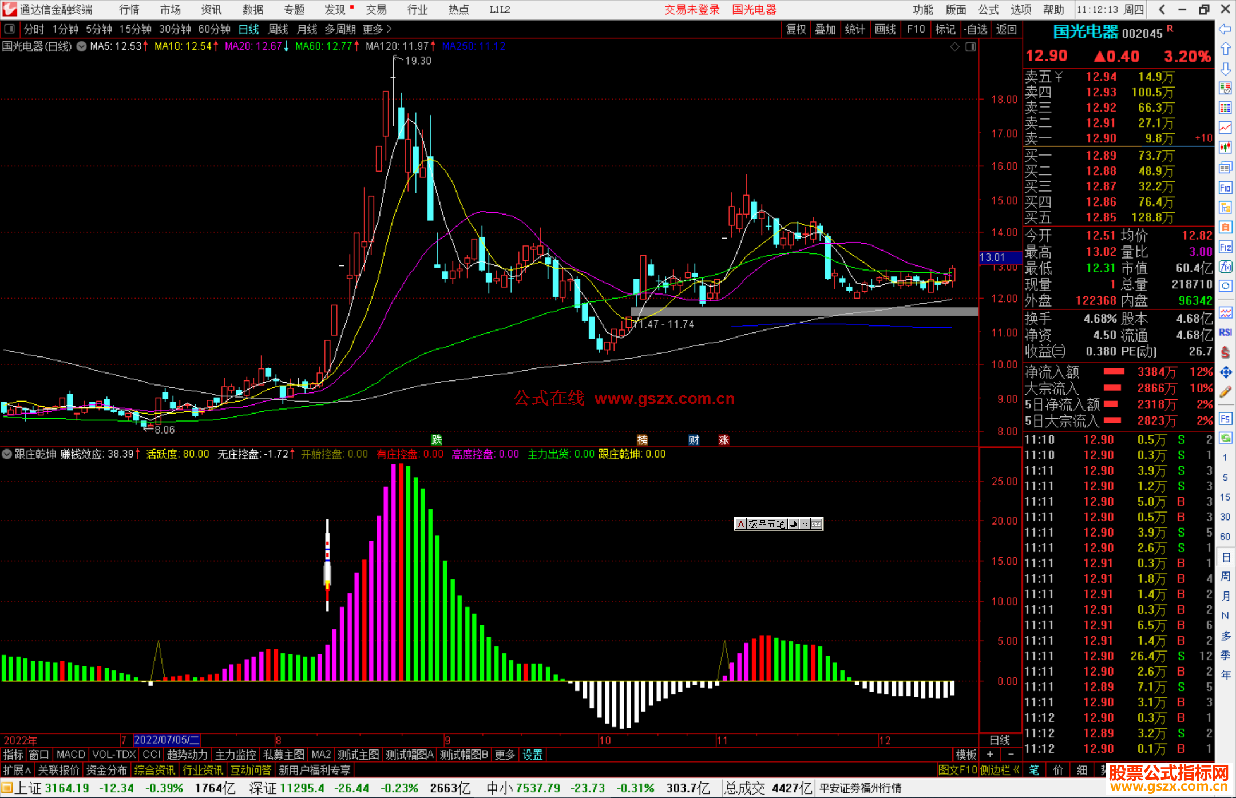The width and height of the screenshot is (1236, 798).
Task: Click 设置 in the indicator bar
Action: point(532,755)
